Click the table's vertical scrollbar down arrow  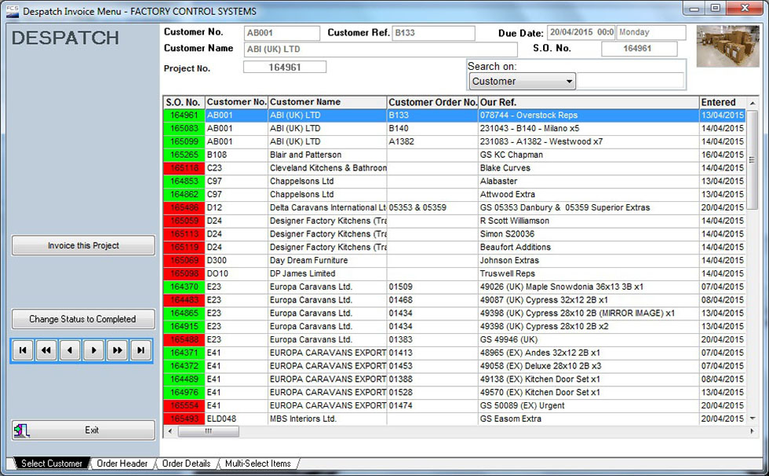(x=753, y=419)
